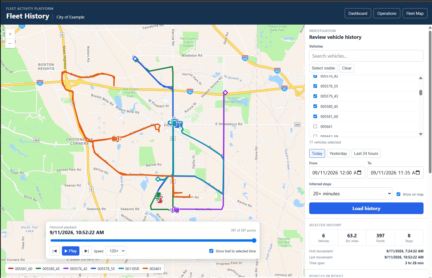Click the Time span value "3 hr 28 min"
Image resolution: width=432 pixels, height=278 pixels.
pyautogui.click(x=414, y=263)
